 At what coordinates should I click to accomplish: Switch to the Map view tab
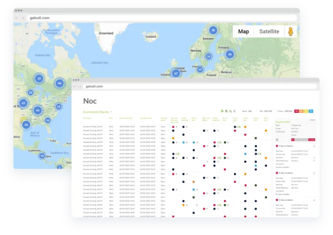243,31
